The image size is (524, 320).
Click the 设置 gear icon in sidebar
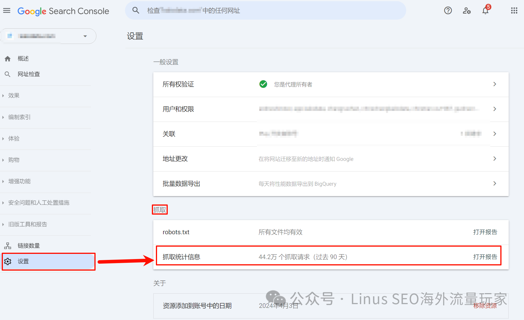(x=8, y=261)
